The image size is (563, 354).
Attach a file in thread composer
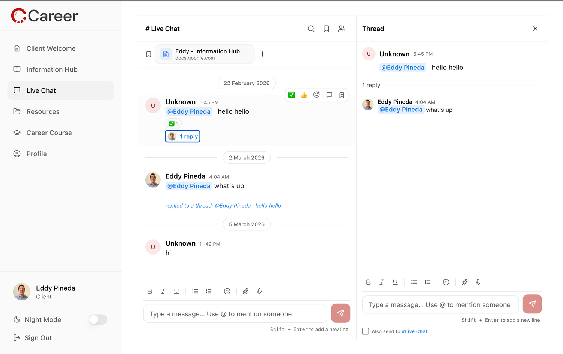[464, 282]
